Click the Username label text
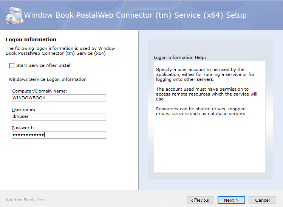283x207 pixels. 23,110
